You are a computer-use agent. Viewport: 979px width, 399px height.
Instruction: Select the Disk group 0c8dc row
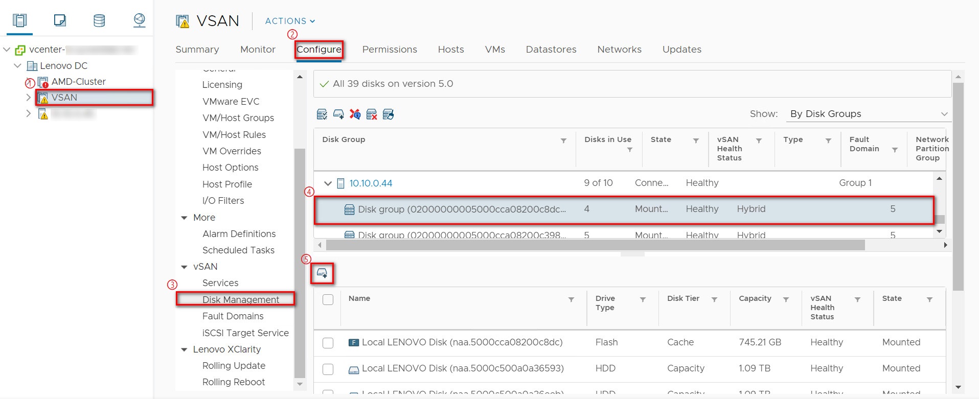point(624,209)
